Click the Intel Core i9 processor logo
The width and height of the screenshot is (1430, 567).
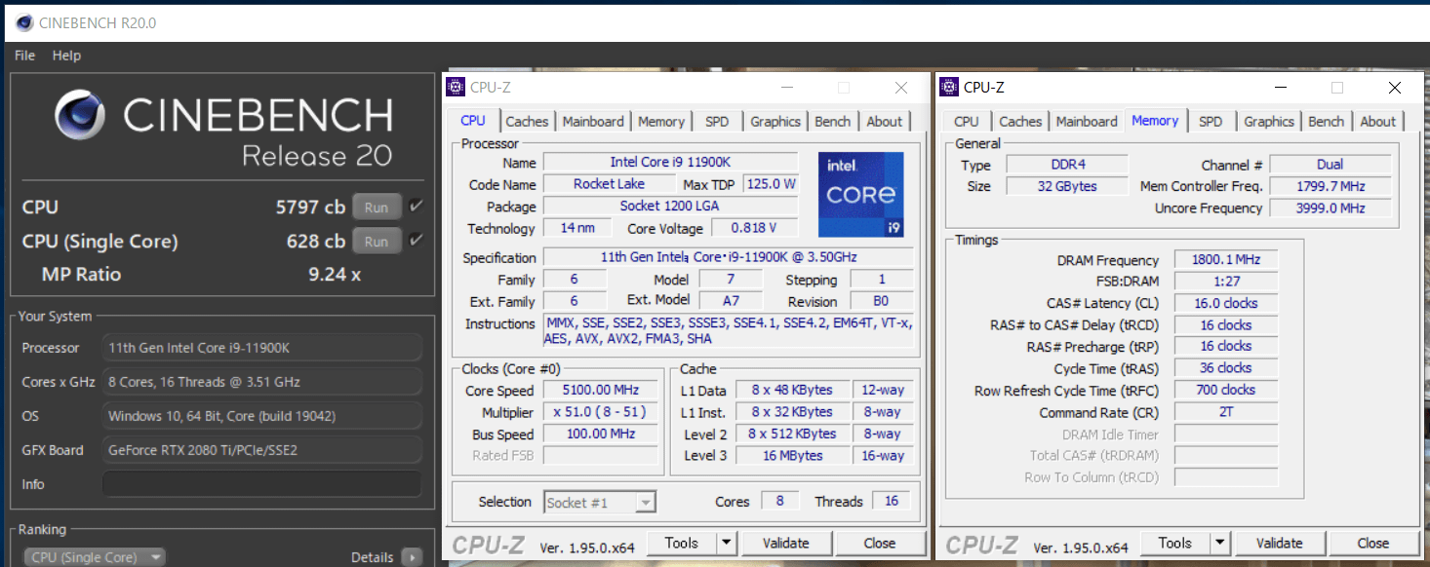pyautogui.click(x=860, y=194)
